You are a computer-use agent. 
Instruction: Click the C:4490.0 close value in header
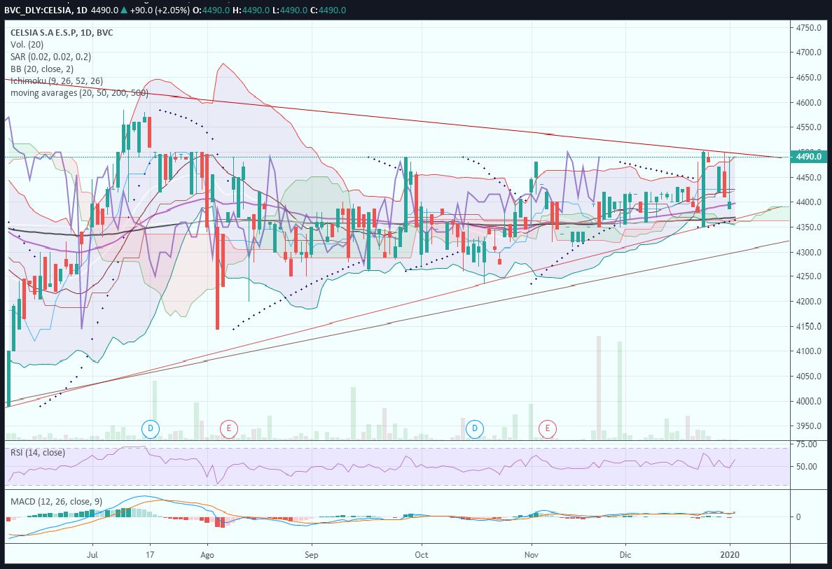(x=328, y=10)
